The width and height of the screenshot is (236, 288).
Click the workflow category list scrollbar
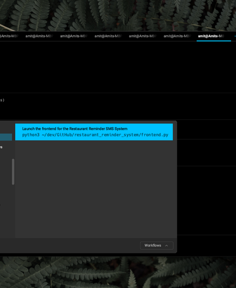click(x=13, y=172)
